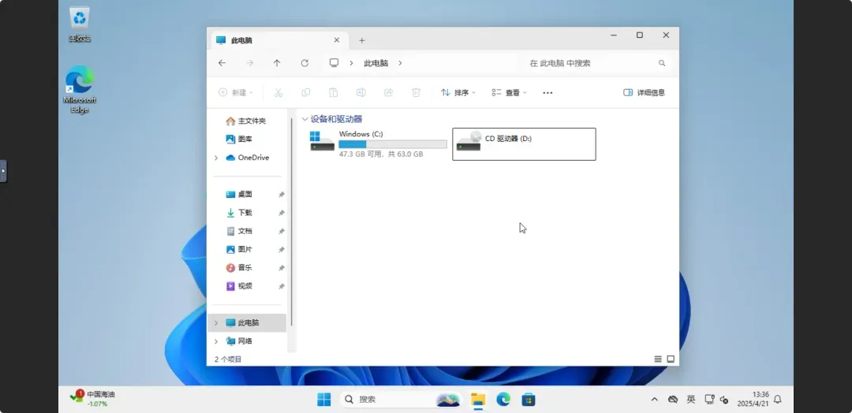
Task: Open the more options ellipsis menu
Action: coord(547,93)
